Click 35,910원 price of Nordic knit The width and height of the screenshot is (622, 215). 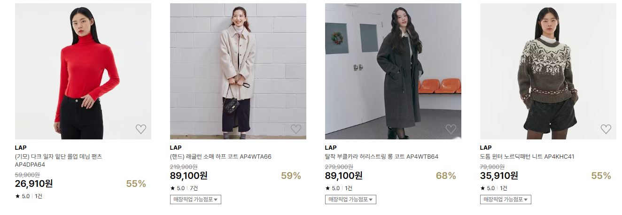[499, 176]
